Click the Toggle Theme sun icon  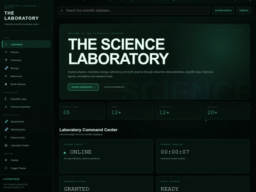[6, 168]
